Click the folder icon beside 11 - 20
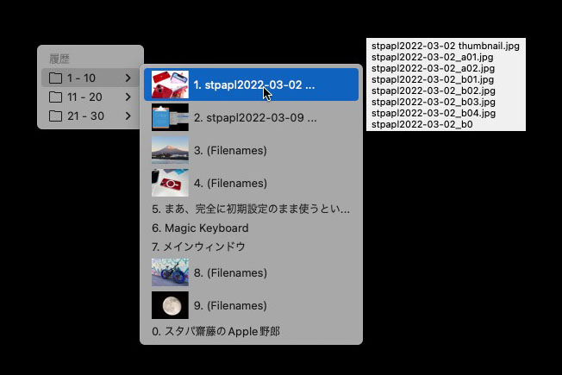 click(x=55, y=97)
